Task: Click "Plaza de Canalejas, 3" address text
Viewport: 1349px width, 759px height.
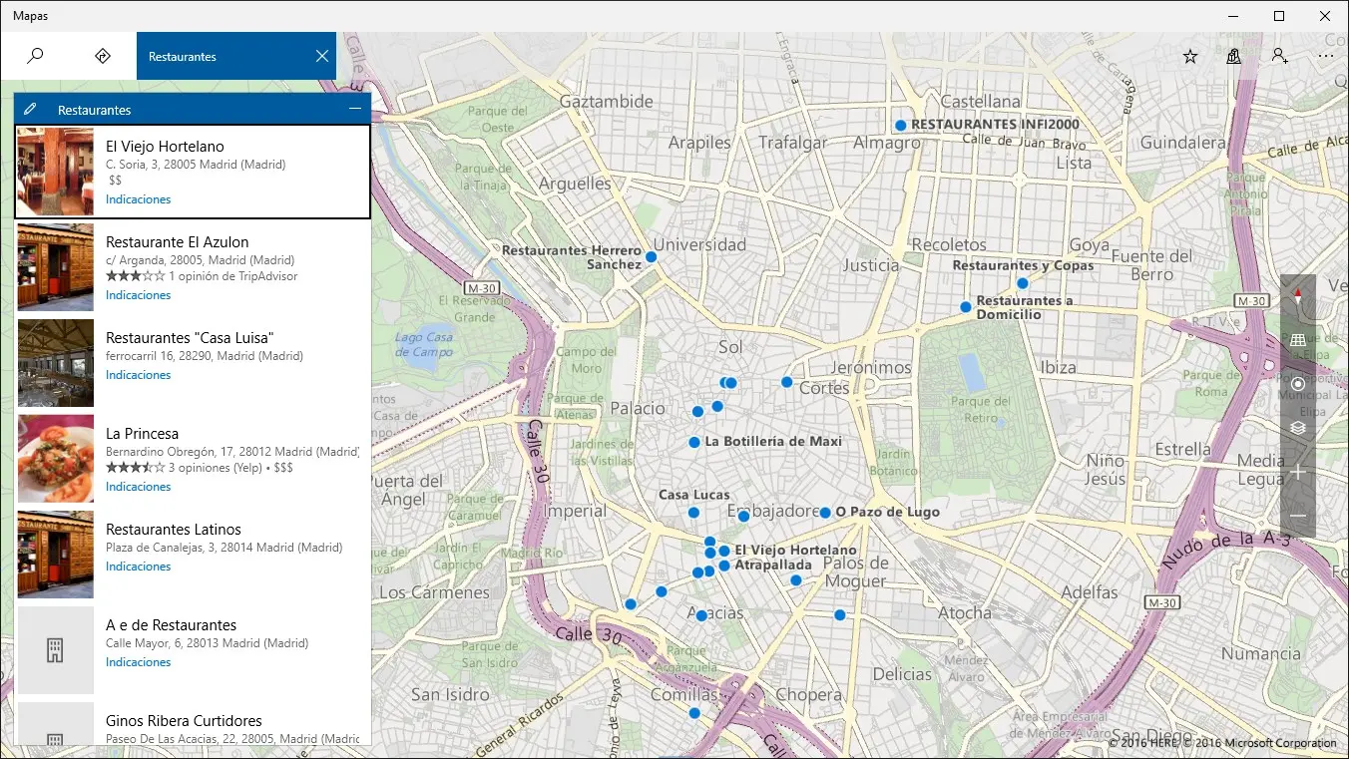Action: [x=224, y=548]
